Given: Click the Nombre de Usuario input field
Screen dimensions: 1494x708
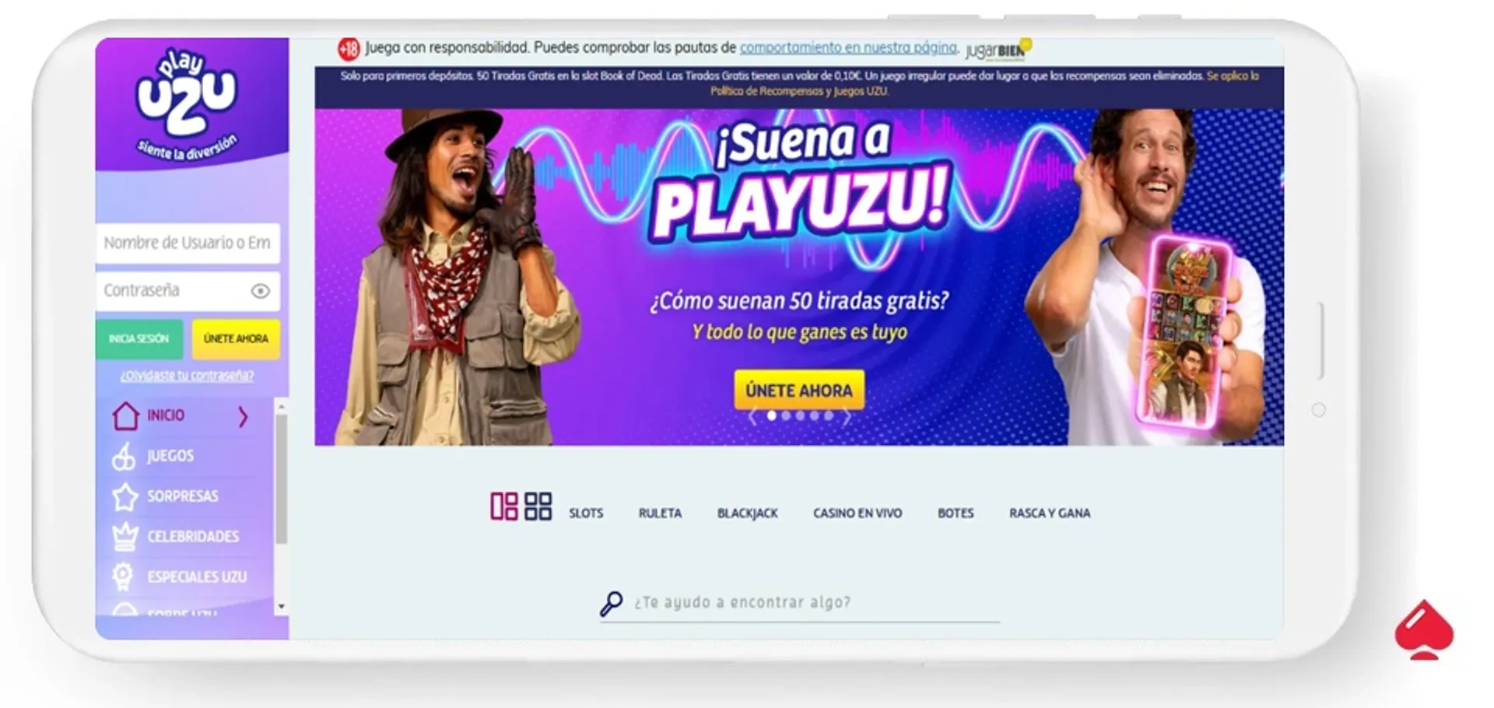Looking at the screenshot, I should pyautogui.click(x=188, y=244).
